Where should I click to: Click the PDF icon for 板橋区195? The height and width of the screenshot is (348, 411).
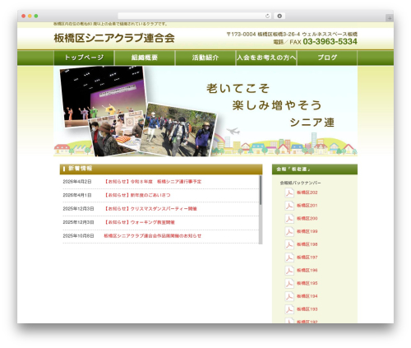289,284
